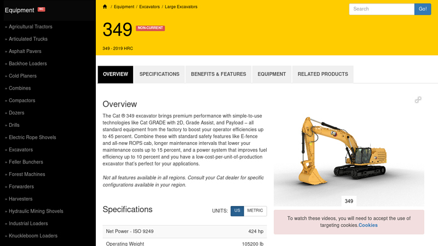Click the Operating Weight row label
438x246 pixels.
pos(125,243)
